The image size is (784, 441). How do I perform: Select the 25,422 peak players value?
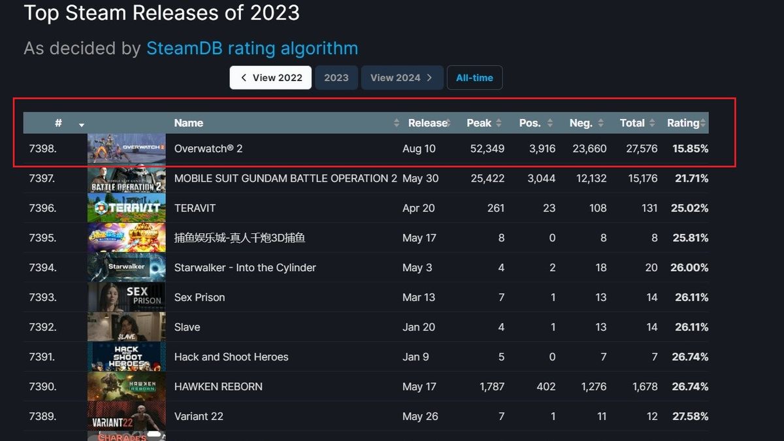[487, 178]
